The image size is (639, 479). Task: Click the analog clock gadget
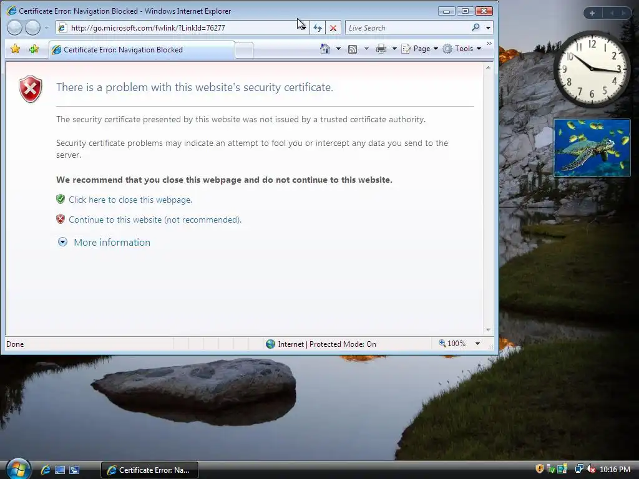click(x=592, y=69)
